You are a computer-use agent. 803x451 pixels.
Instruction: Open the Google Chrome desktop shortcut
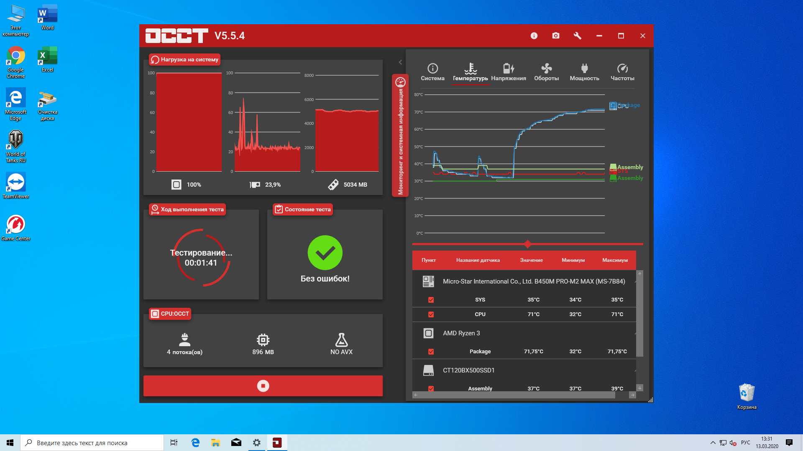15,62
